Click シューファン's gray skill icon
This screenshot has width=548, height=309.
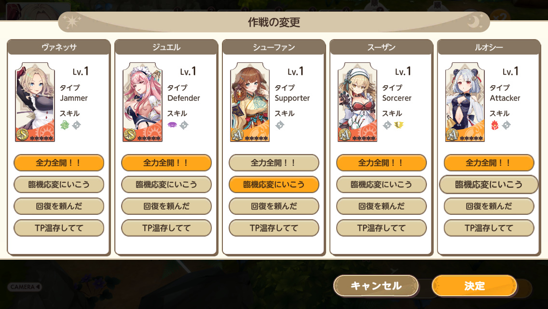pos(280,125)
